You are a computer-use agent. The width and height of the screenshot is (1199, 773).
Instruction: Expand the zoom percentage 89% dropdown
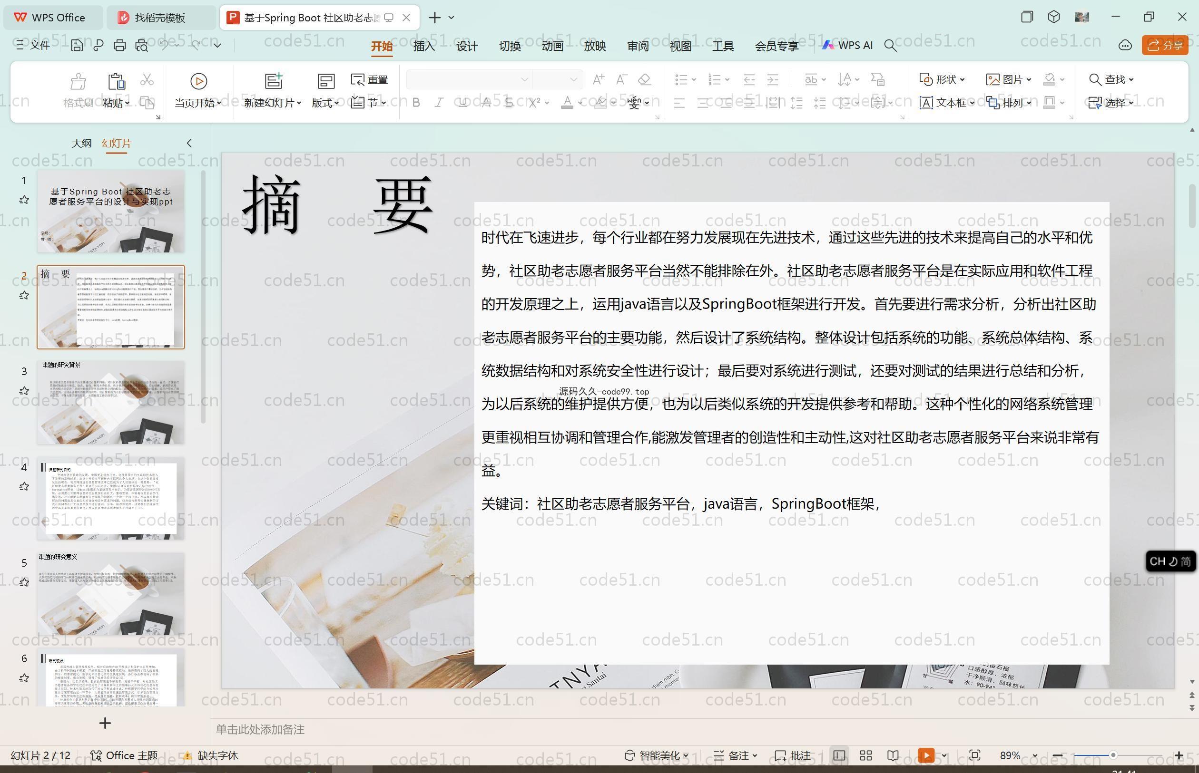tap(1035, 756)
